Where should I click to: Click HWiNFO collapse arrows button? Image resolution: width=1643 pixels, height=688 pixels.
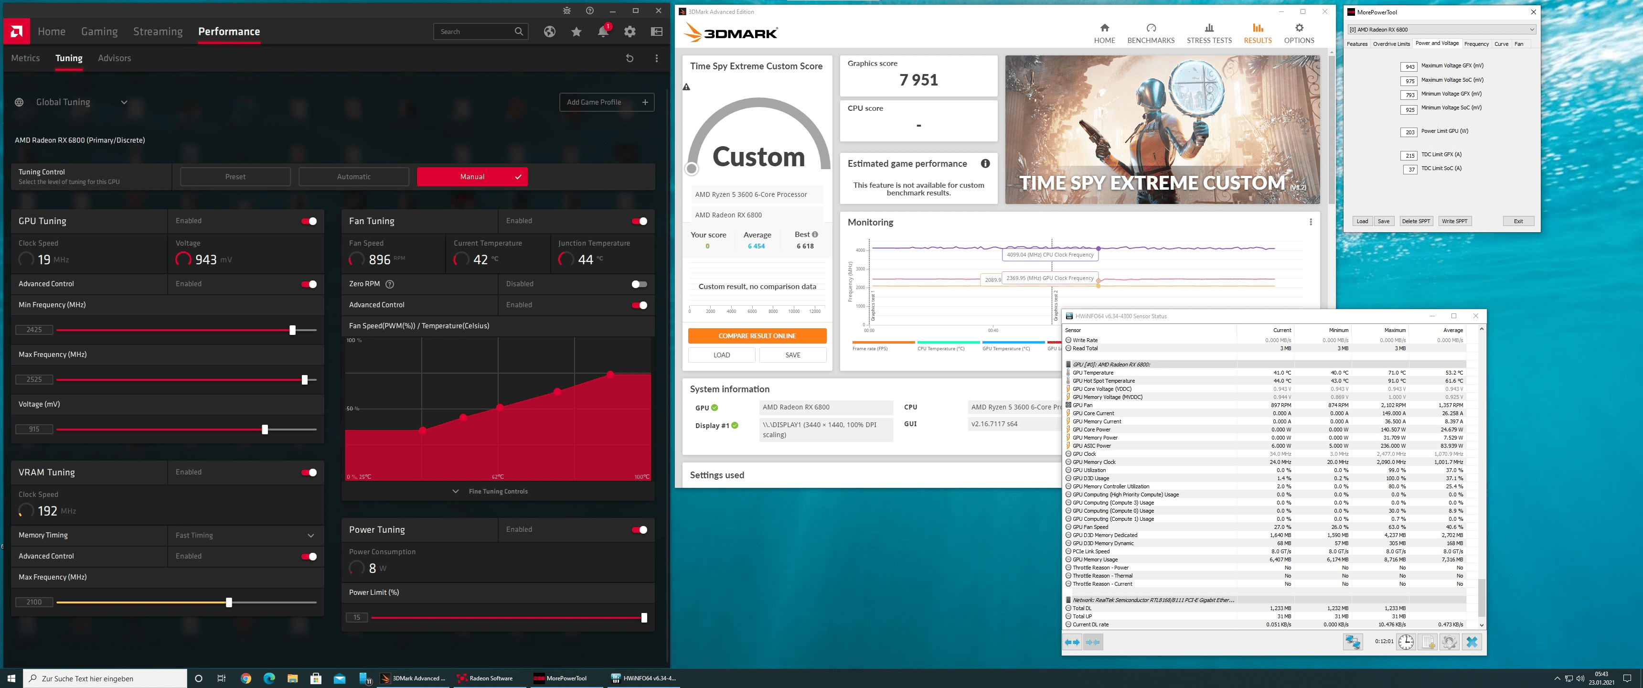click(x=1093, y=642)
